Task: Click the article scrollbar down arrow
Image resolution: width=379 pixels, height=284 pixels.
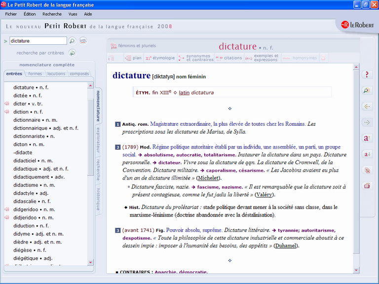Action: [356, 270]
